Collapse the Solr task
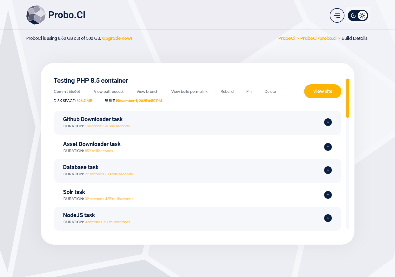Image resolution: width=395 pixels, height=277 pixels. 328,195
